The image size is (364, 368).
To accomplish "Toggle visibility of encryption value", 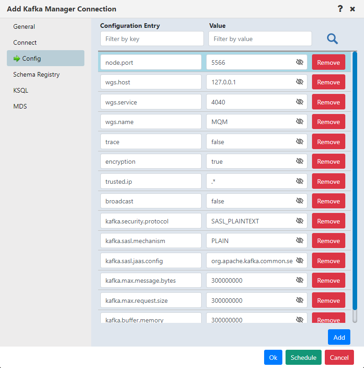I will tap(300, 161).
